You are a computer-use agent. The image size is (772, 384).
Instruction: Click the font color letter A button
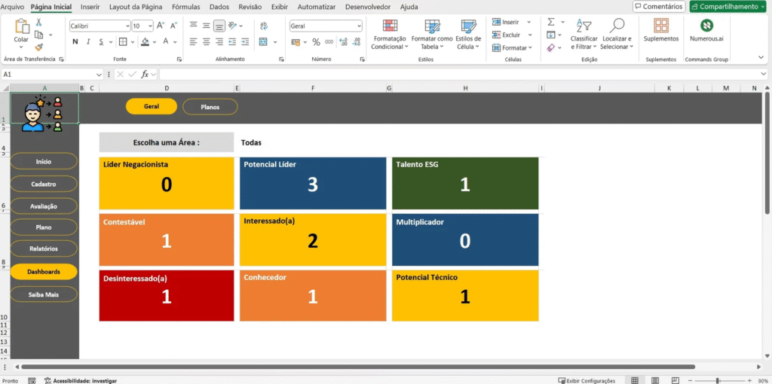[x=164, y=42]
